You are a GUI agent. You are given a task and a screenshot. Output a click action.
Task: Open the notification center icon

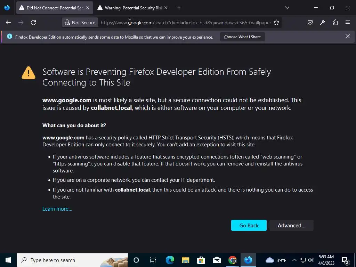pos(345,260)
